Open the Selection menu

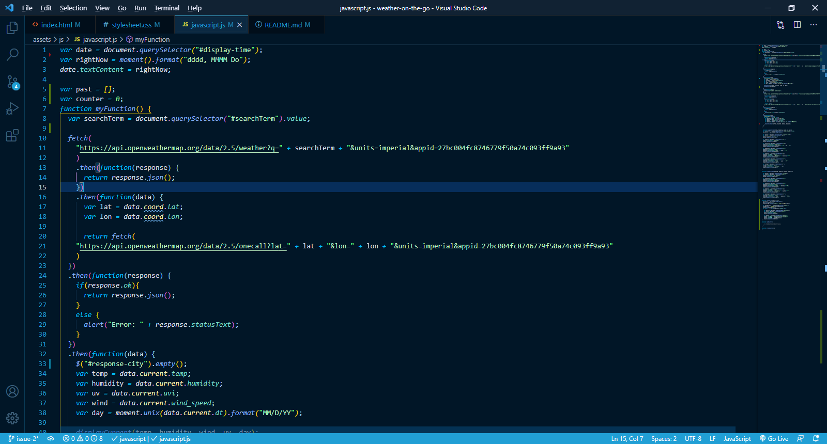pyautogui.click(x=73, y=8)
